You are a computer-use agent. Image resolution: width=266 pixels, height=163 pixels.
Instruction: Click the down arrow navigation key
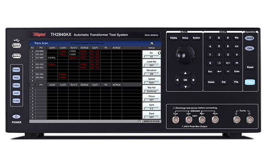(x=185, y=87)
